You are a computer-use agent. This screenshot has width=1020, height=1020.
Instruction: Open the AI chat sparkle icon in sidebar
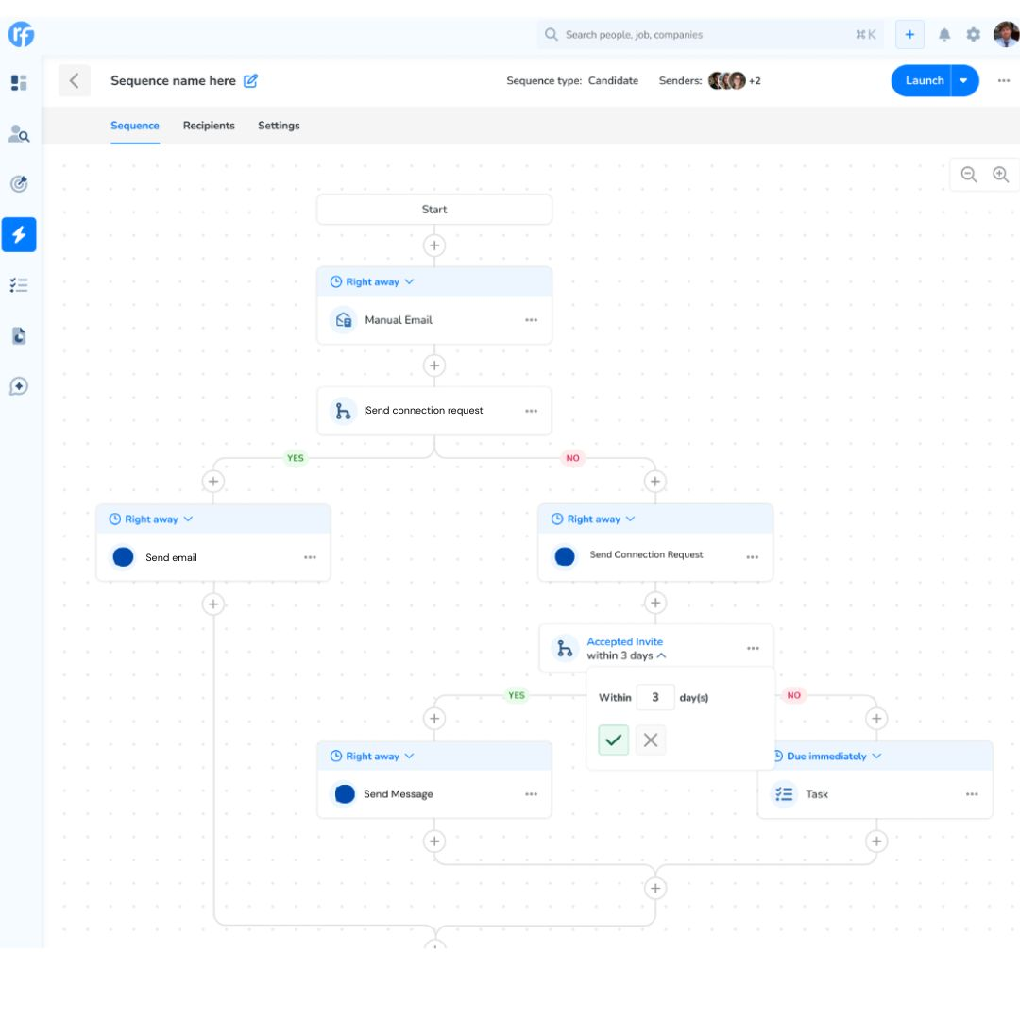tap(19, 386)
